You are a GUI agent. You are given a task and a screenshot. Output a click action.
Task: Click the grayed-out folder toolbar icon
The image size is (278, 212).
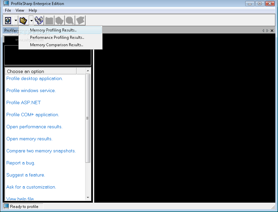(x=49, y=20)
